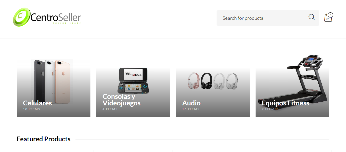Click the row of Beats headphones image
The image size is (346, 152).
click(x=213, y=81)
